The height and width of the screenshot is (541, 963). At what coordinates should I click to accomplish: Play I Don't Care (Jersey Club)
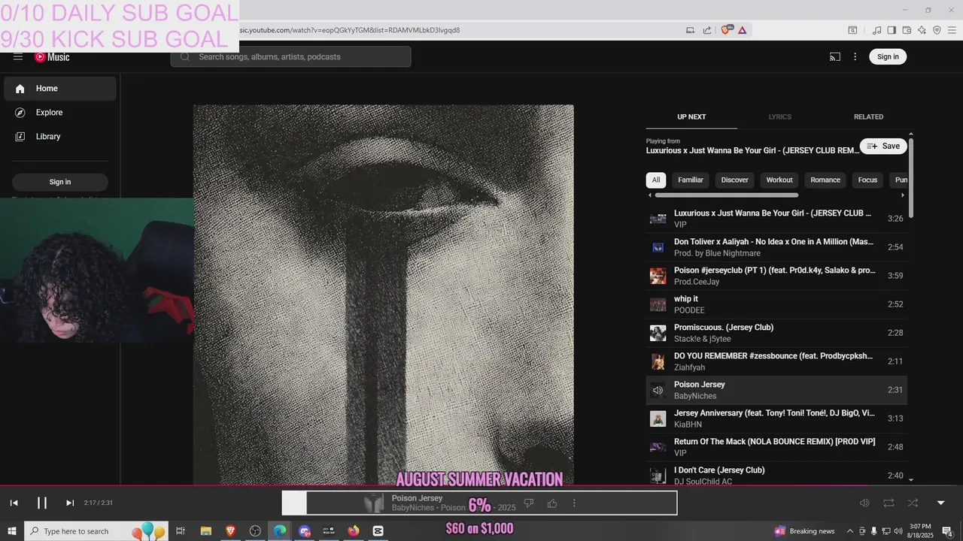(776, 475)
